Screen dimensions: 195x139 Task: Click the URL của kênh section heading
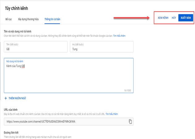11,110
